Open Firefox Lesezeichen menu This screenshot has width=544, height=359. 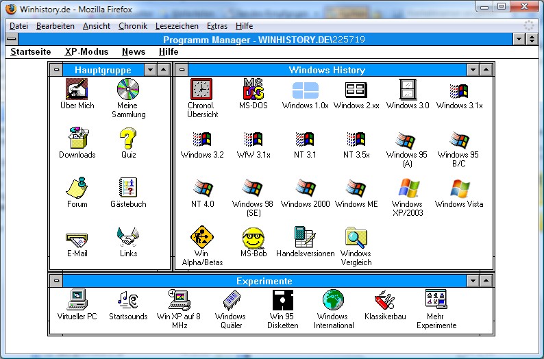coord(177,26)
